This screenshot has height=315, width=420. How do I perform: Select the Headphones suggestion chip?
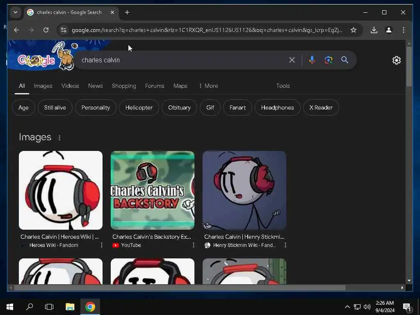tap(278, 107)
